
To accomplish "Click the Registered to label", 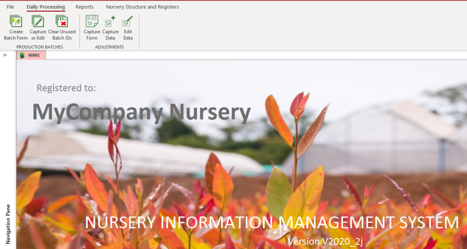I will (66, 88).
